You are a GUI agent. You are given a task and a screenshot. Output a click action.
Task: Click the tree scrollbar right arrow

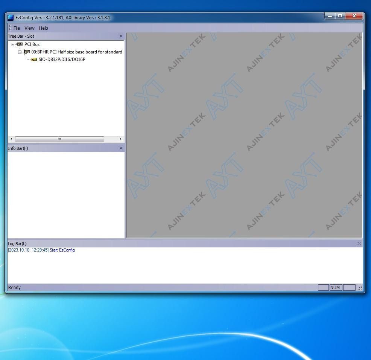click(120, 139)
